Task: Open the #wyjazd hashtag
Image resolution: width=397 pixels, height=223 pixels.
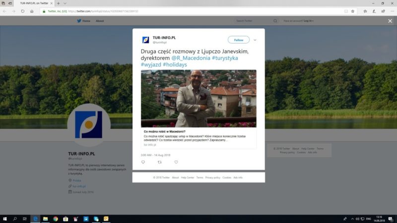Action: [151, 64]
